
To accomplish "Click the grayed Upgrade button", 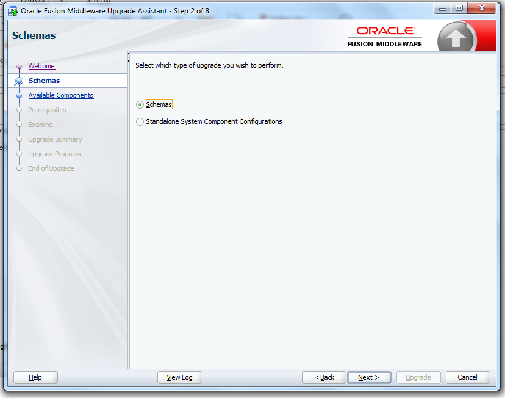I will click(x=418, y=377).
